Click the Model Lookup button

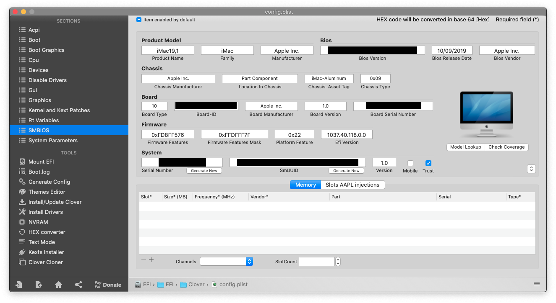pyautogui.click(x=466, y=147)
